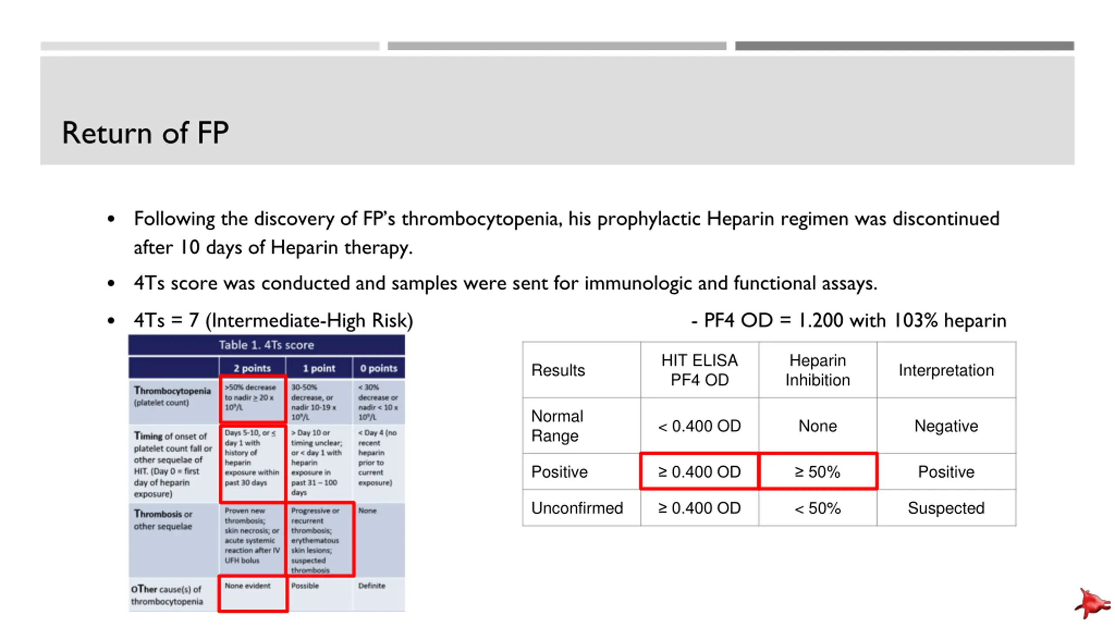Click the '2 points' column header

pos(252,368)
